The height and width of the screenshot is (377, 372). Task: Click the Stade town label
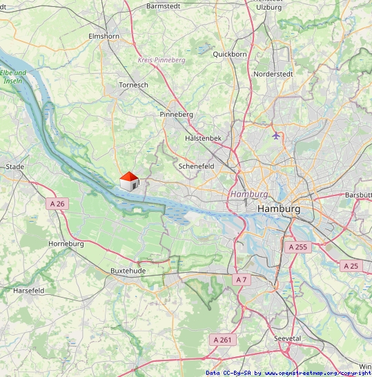pos(15,166)
